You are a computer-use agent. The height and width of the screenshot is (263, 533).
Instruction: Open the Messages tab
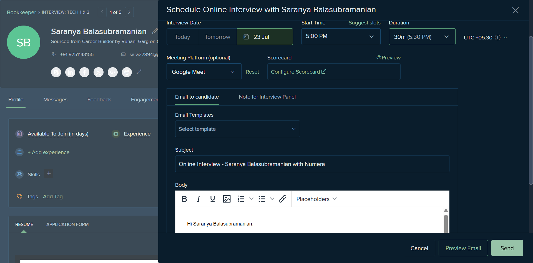(x=55, y=100)
